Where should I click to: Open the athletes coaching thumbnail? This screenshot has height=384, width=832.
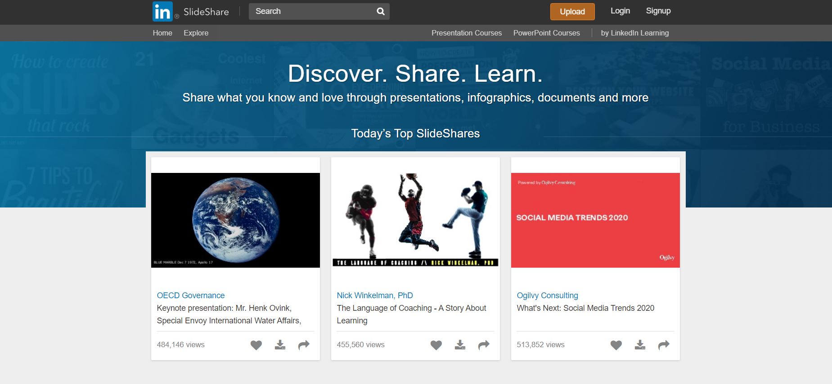[x=415, y=220]
